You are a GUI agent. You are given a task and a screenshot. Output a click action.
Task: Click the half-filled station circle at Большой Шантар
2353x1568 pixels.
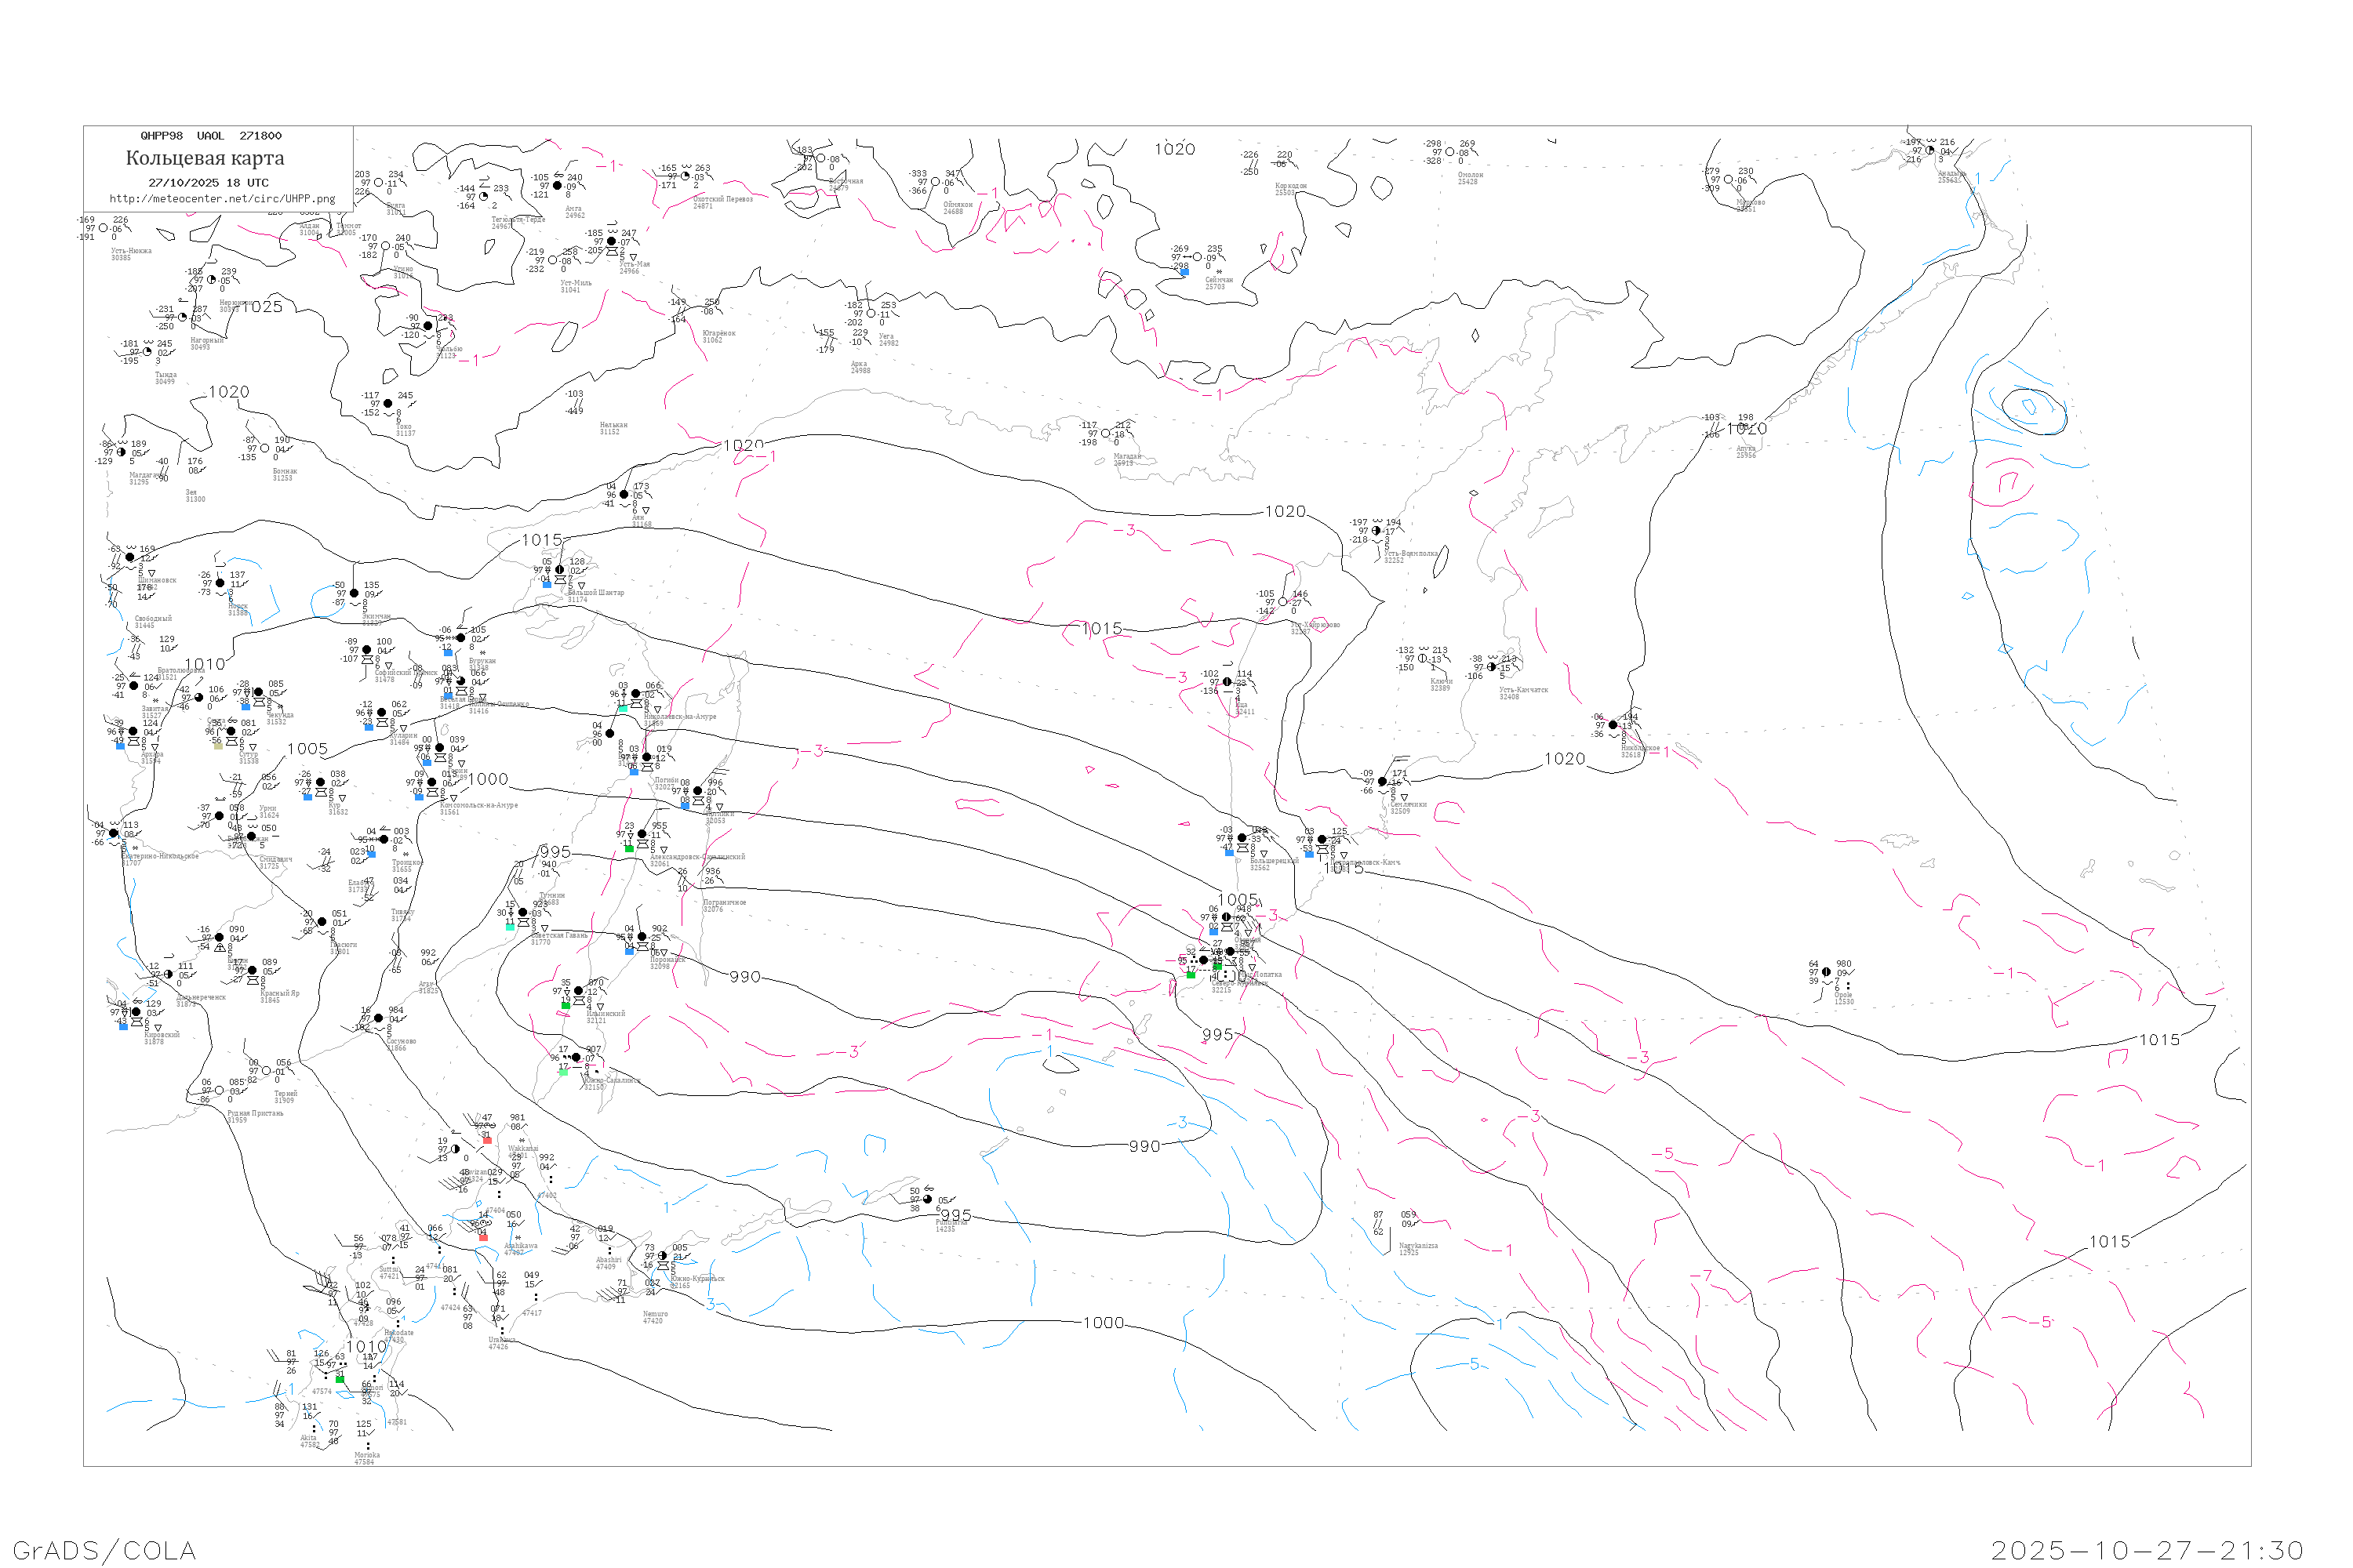[559, 570]
